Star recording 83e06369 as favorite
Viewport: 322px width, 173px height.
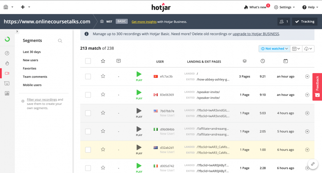[x=103, y=94]
